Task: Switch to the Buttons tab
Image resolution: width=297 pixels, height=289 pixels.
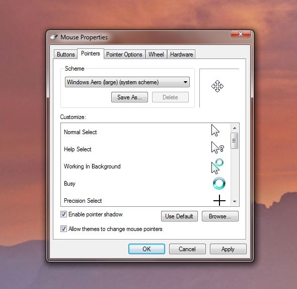Action: coord(65,54)
